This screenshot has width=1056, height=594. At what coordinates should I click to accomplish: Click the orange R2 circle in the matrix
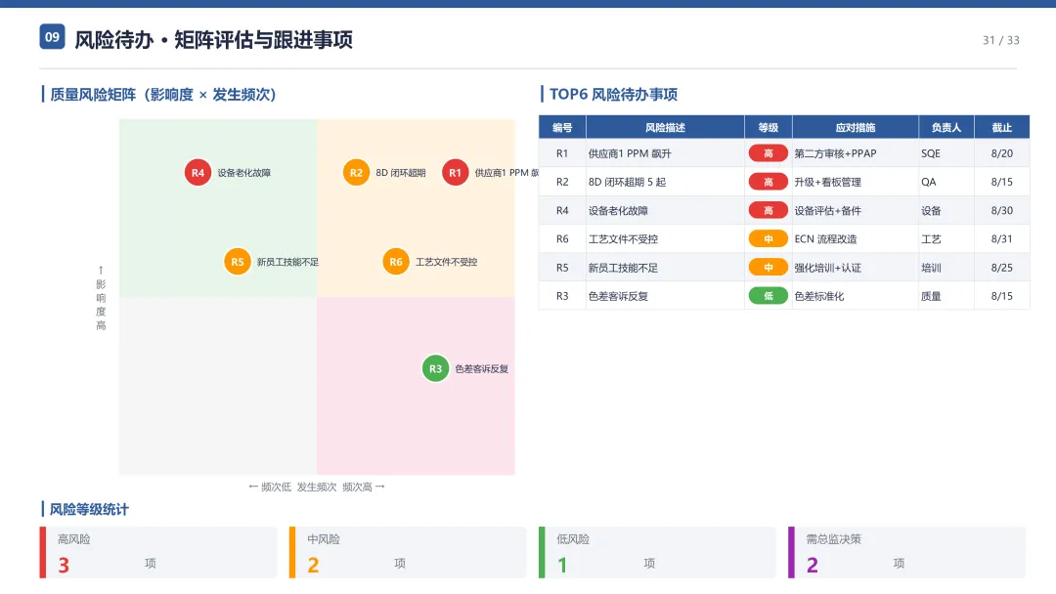click(x=356, y=173)
